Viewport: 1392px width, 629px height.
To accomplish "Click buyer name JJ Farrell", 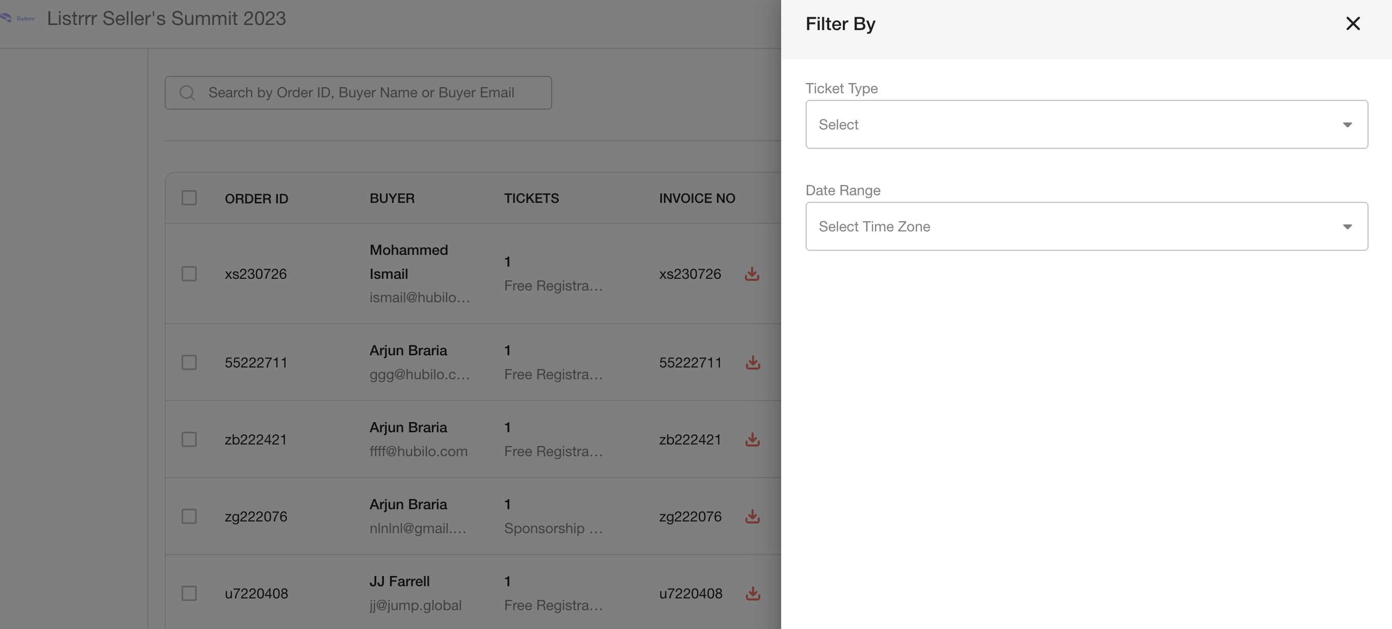I will pos(399,582).
